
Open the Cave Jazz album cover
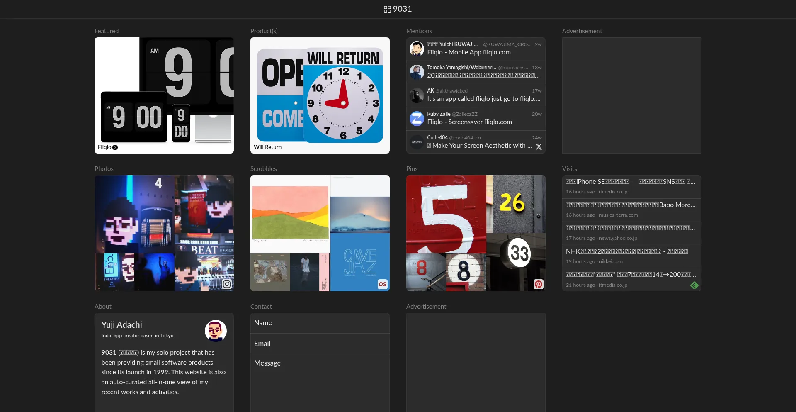tap(360, 262)
